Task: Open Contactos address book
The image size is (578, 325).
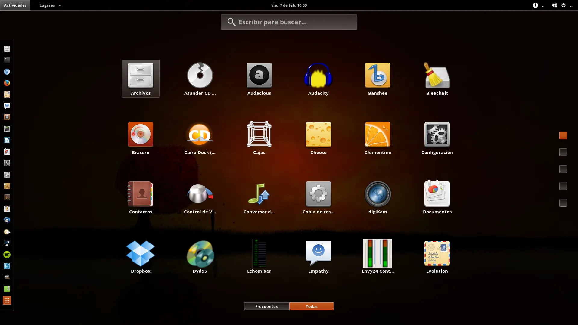Action: (x=141, y=197)
